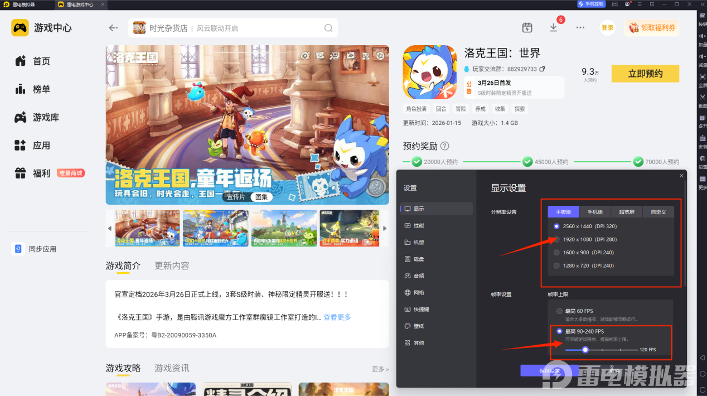Open 壁纸 settings category
Screen dimensions: 707x396
tap(436, 326)
